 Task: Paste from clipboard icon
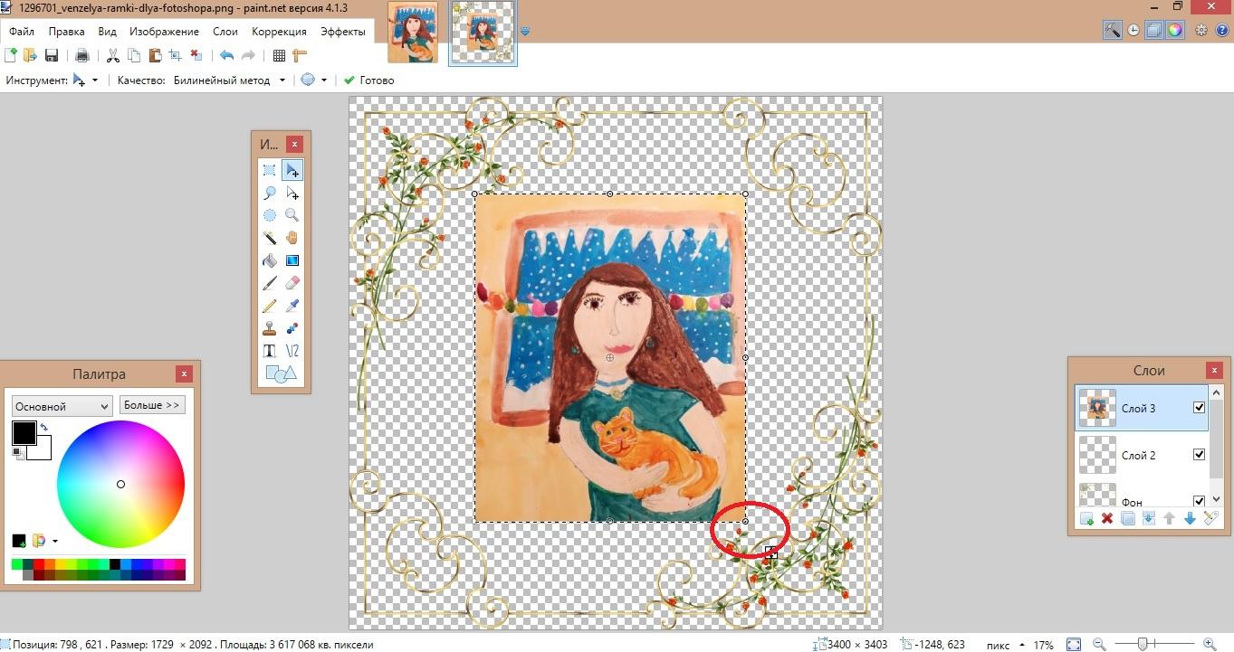pyautogui.click(x=155, y=55)
